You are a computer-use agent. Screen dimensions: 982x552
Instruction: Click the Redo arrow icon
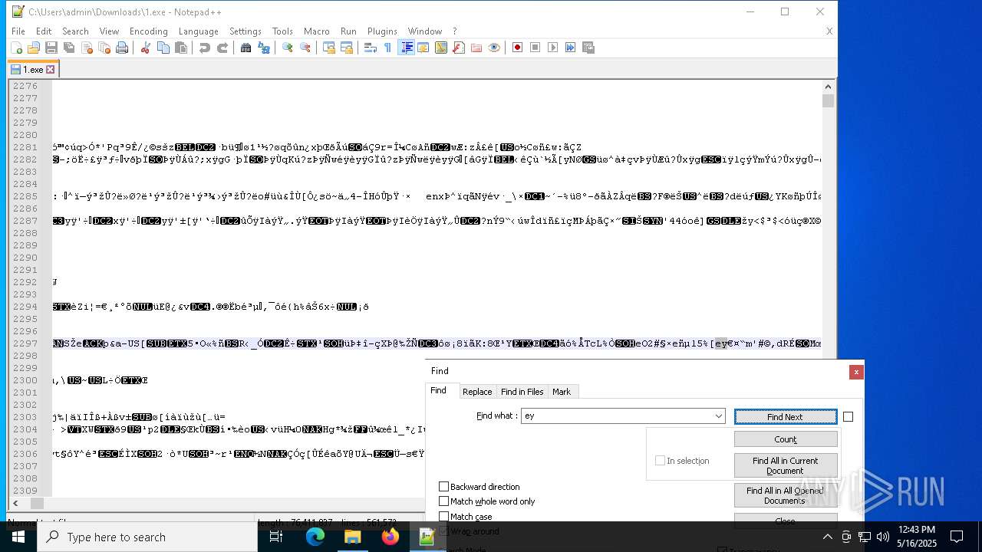[222, 48]
